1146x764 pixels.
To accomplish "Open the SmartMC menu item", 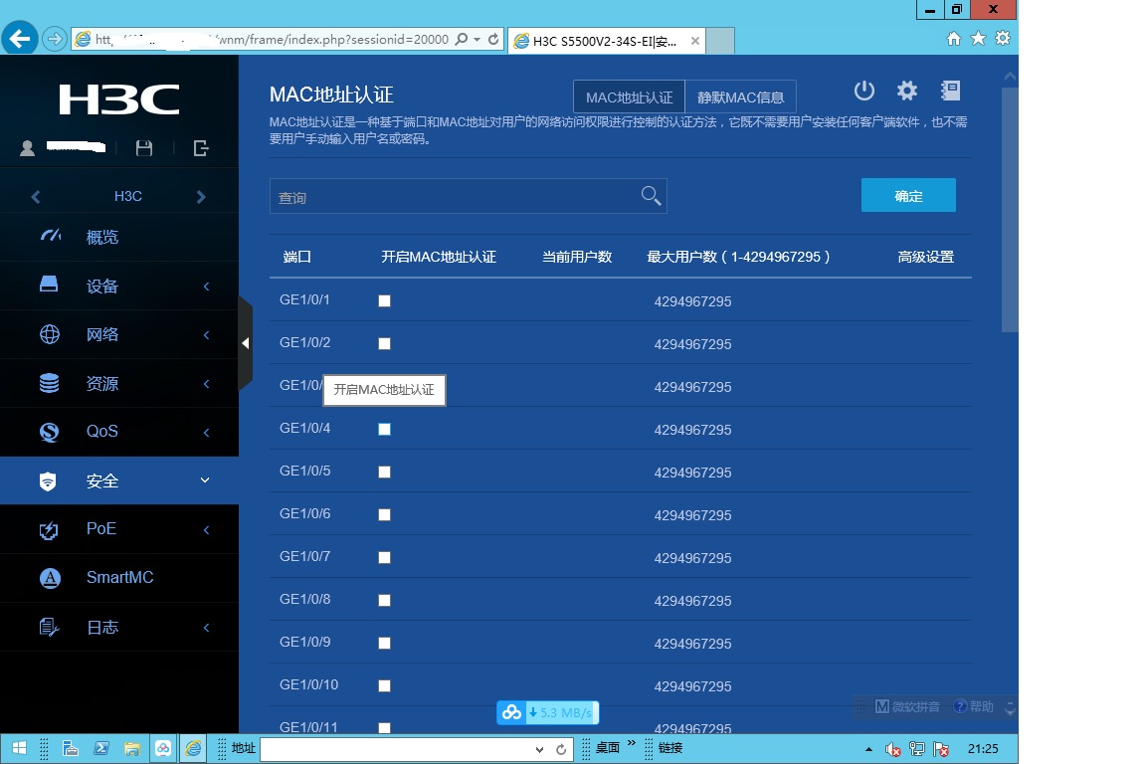I will point(119,578).
